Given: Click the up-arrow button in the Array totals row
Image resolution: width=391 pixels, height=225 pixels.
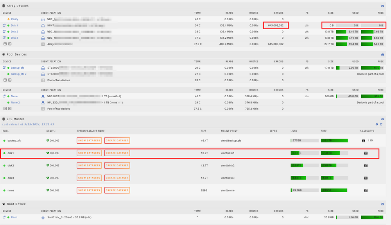Looking at the screenshot, I should click(10, 44).
